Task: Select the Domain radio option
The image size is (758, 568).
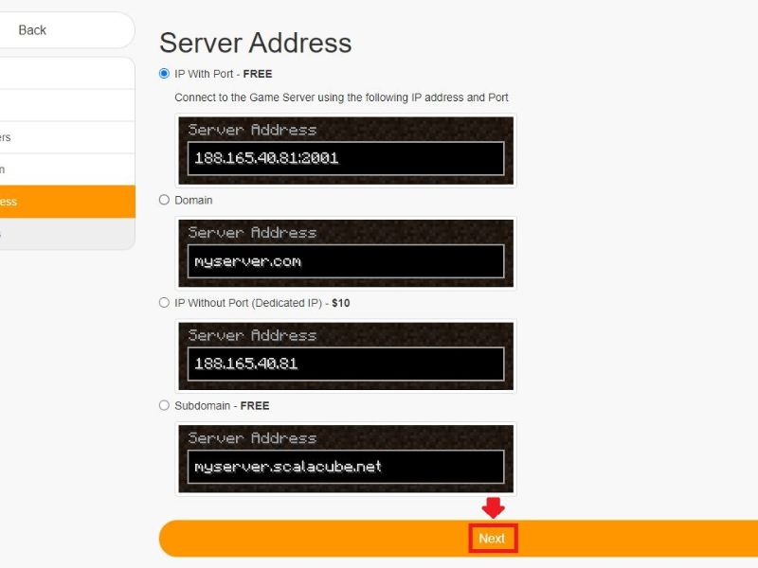Action: point(164,200)
